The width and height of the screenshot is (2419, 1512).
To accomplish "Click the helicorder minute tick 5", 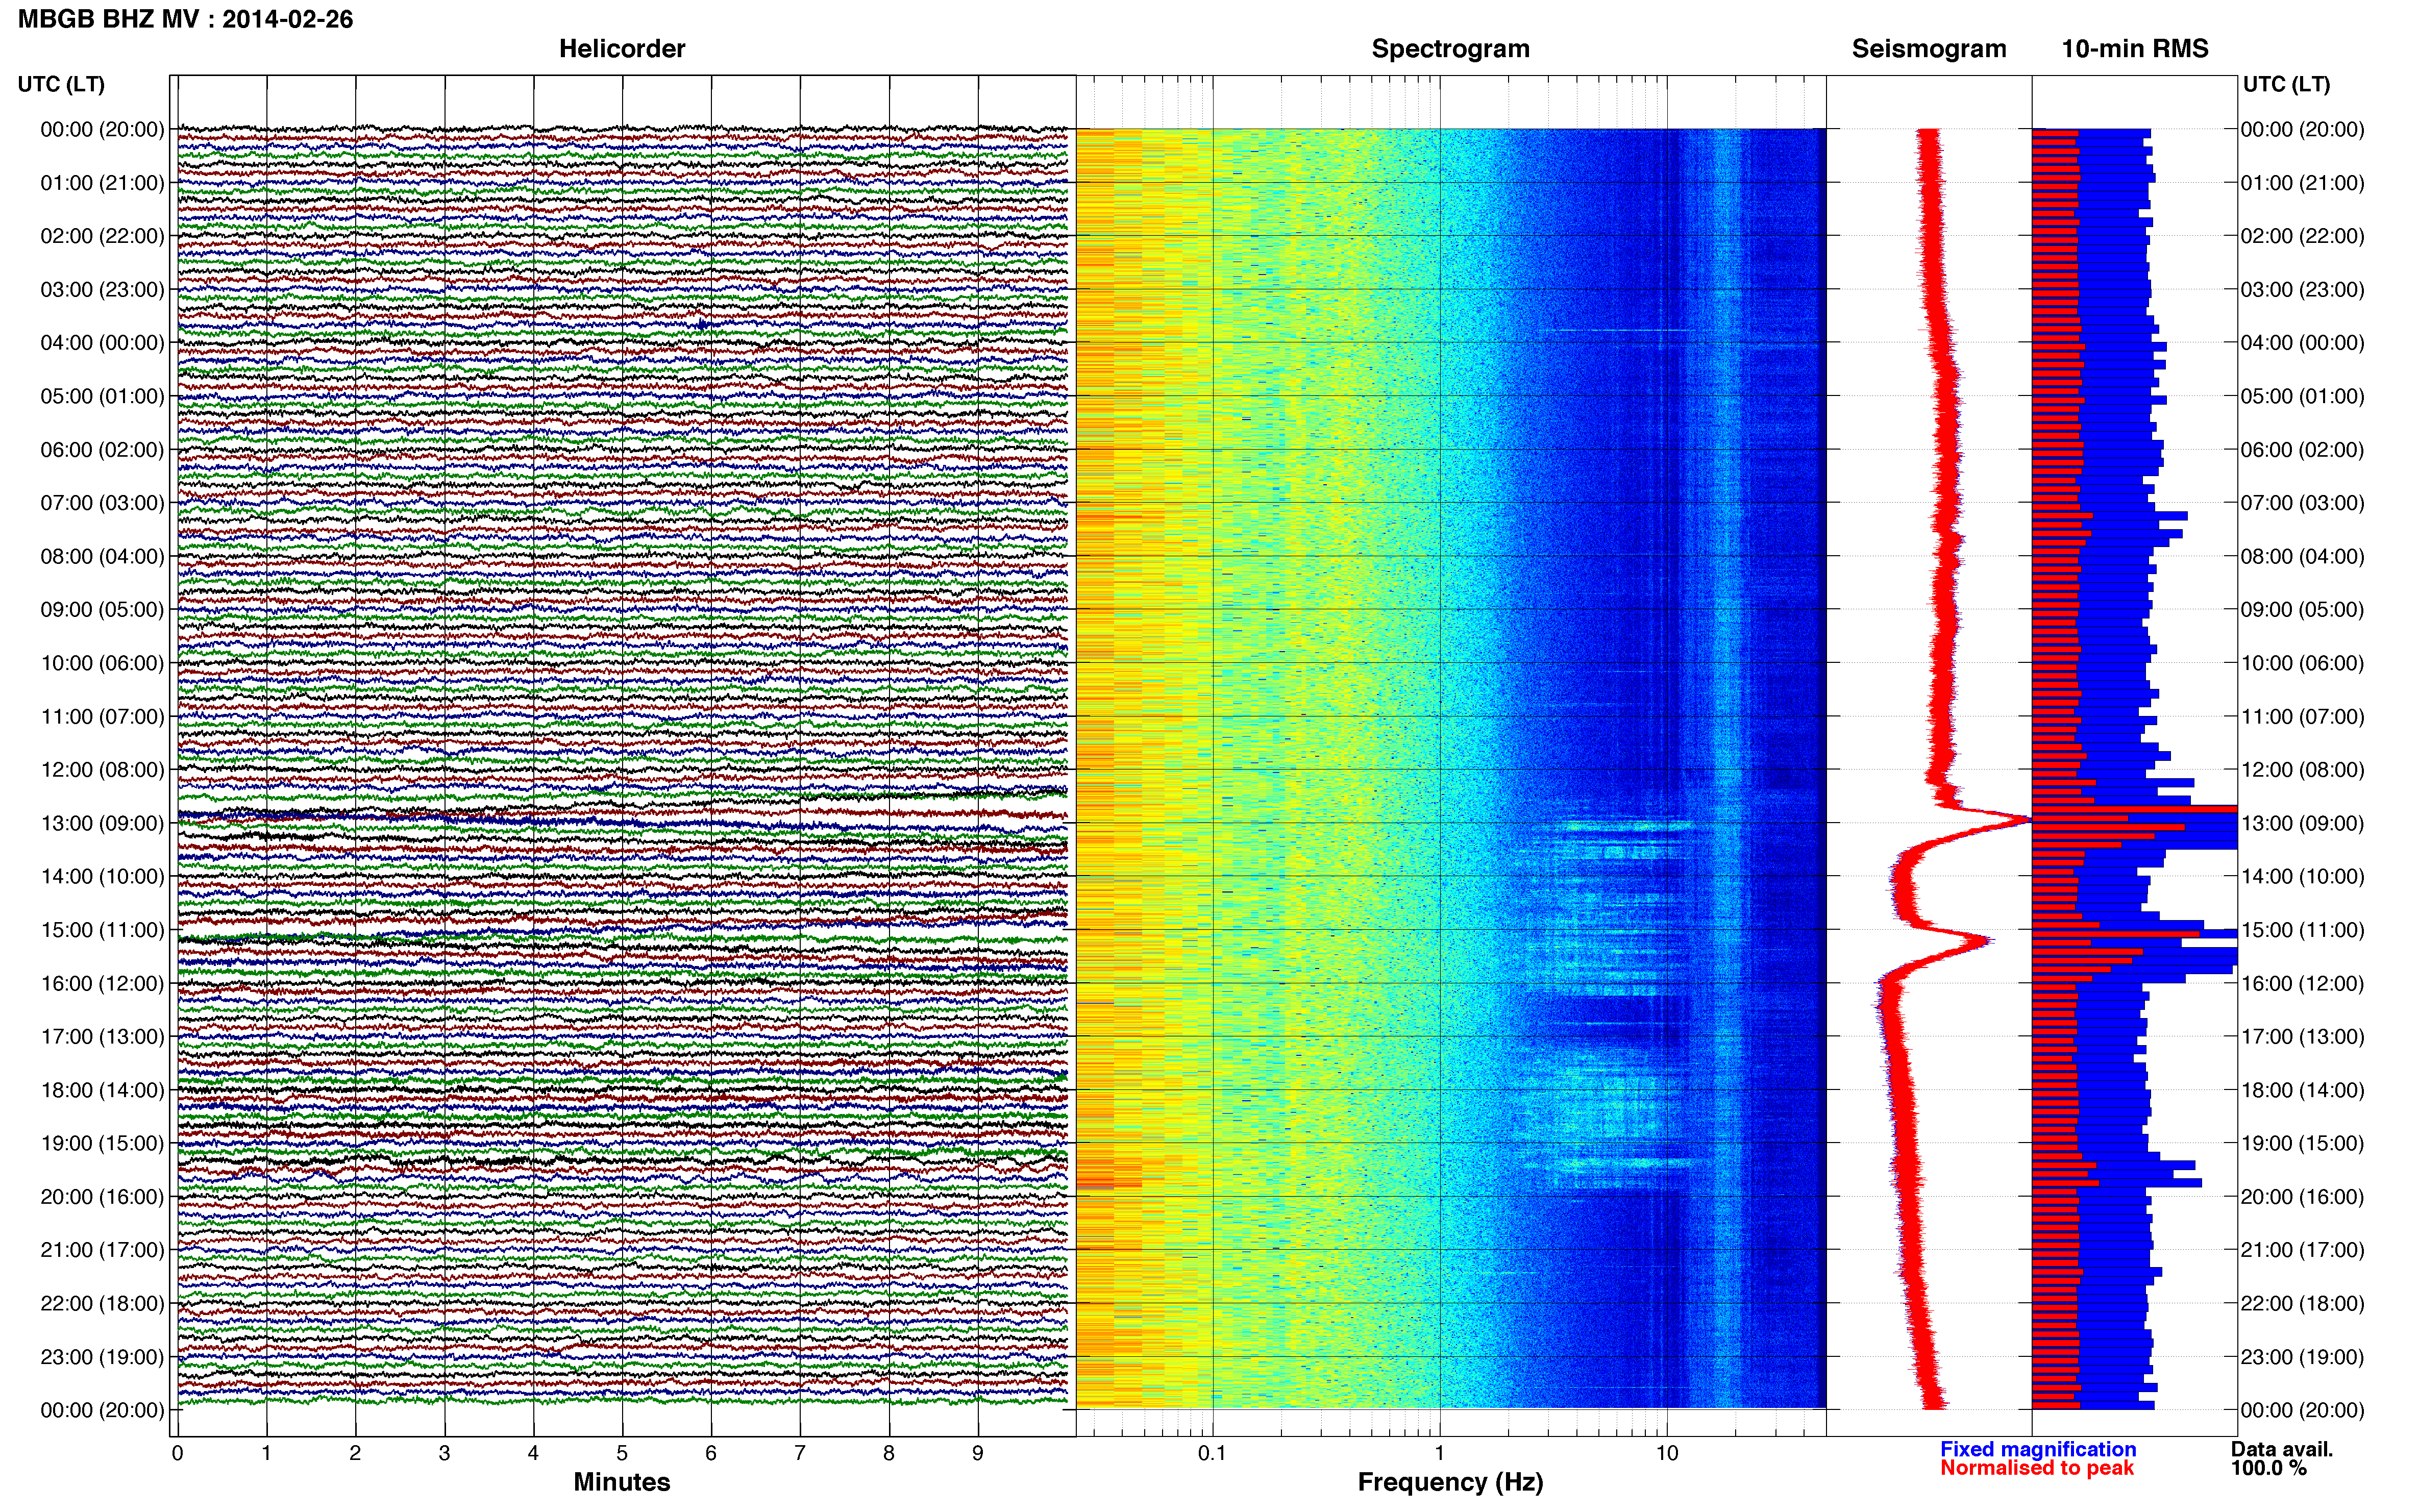I will tap(622, 1453).
